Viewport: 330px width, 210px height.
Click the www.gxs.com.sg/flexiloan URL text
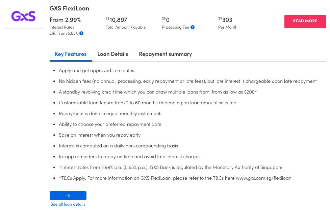(263, 178)
